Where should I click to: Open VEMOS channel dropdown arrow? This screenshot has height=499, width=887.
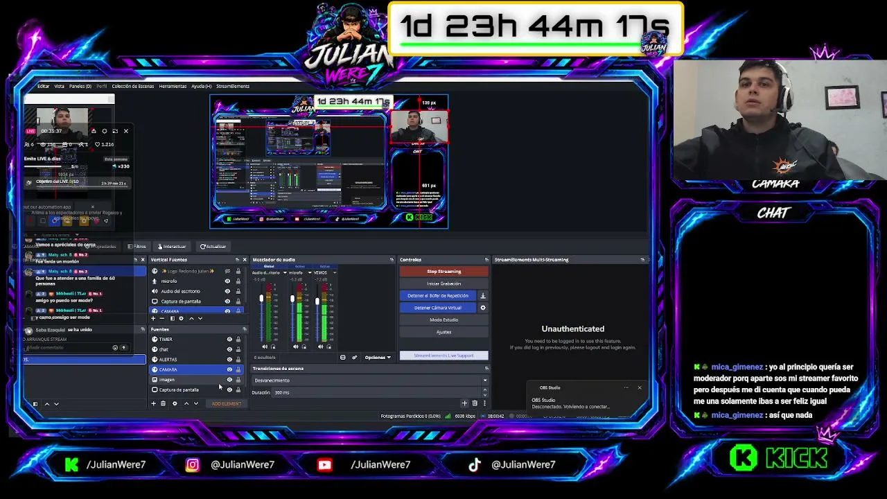[x=334, y=272]
